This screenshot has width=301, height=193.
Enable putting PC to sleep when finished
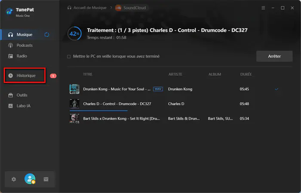[69, 57]
